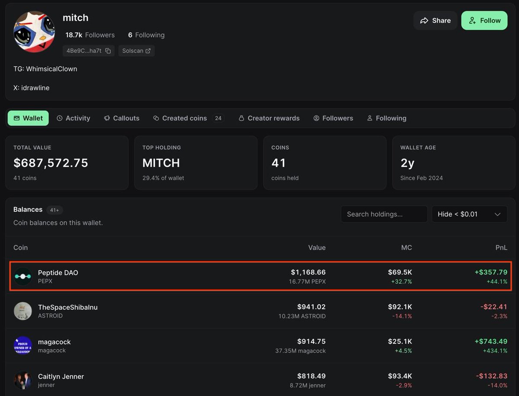
Task: Click the $92.1K market cap value
Action: [400, 307]
